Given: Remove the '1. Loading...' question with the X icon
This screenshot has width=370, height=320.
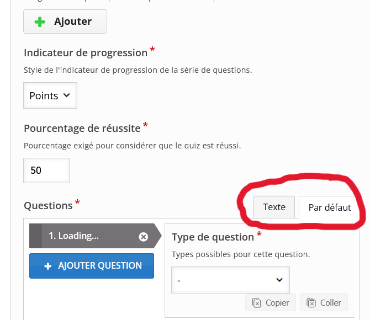Looking at the screenshot, I should pyautogui.click(x=143, y=237).
